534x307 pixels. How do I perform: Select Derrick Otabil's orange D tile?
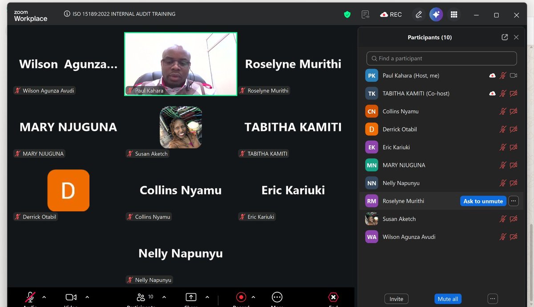pyautogui.click(x=69, y=190)
